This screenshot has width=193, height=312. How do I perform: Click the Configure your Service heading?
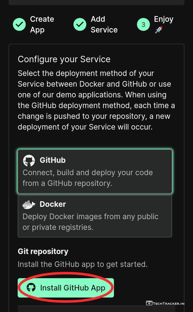pos(64,59)
